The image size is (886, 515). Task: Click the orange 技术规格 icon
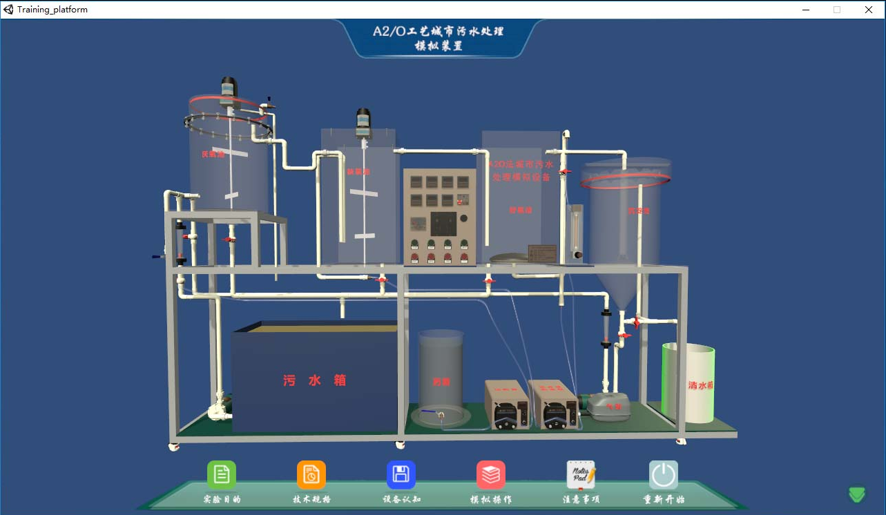311,475
